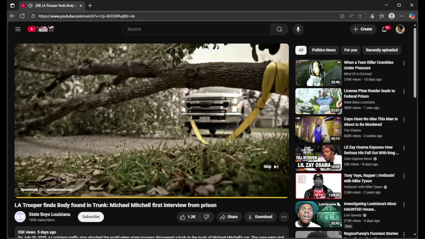Open the tab actions menu icon
425x239 pixels.
(x=12, y=6)
